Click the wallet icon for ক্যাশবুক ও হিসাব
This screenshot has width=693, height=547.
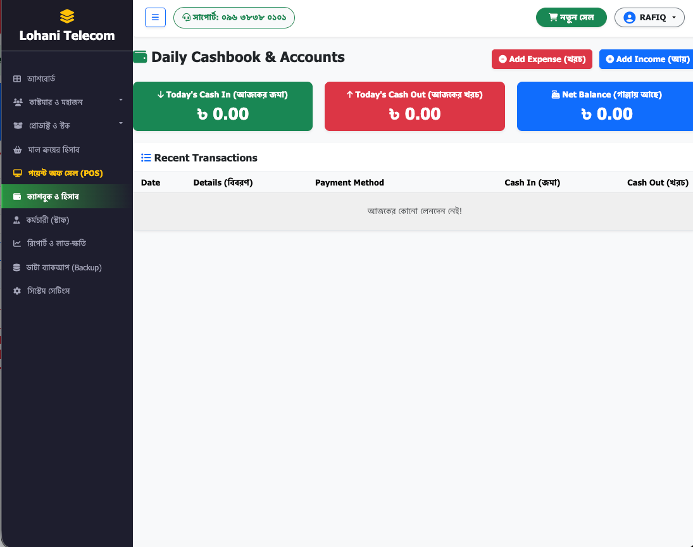coord(17,196)
